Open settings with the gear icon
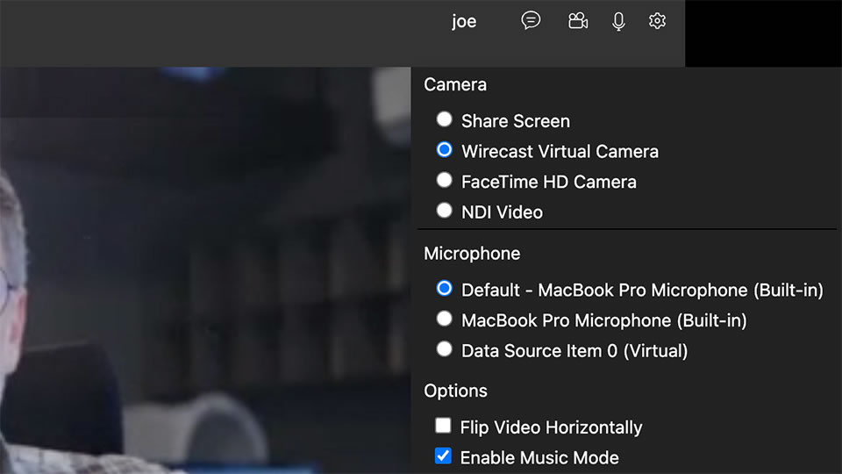 [657, 21]
